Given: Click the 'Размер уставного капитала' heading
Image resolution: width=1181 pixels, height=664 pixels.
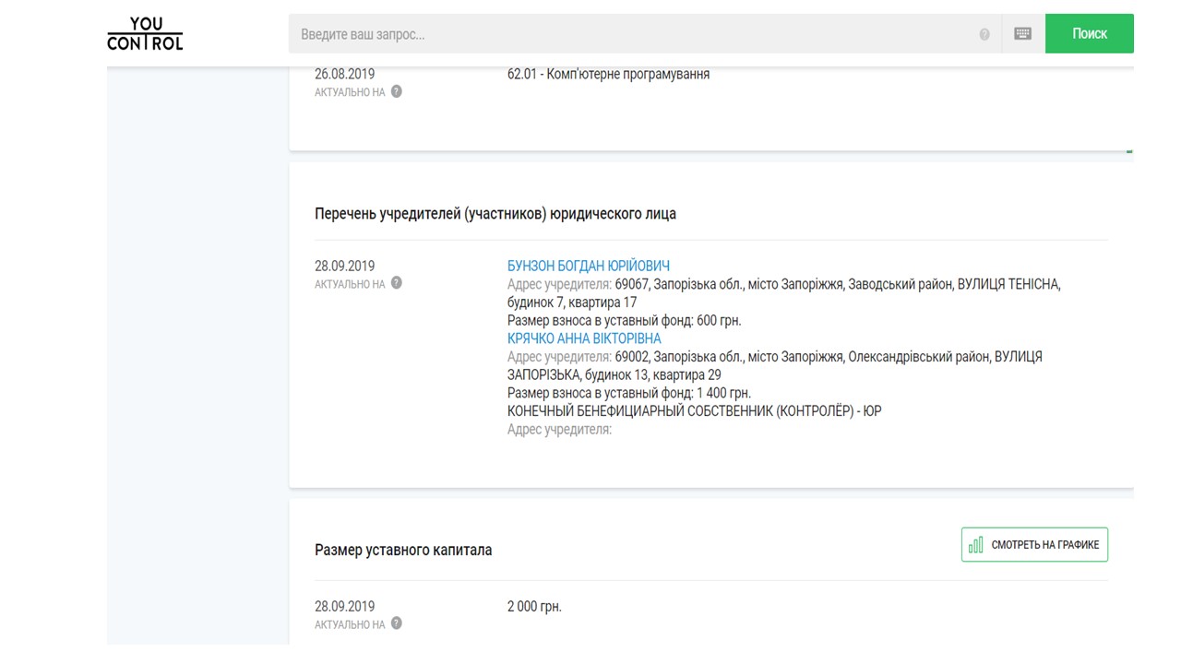Looking at the screenshot, I should point(403,550).
